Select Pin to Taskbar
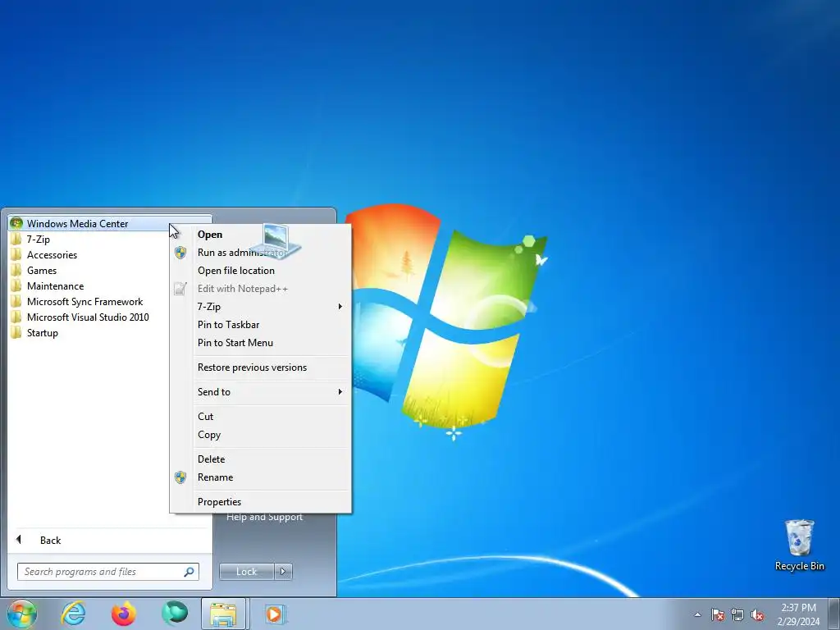 coord(260,325)
